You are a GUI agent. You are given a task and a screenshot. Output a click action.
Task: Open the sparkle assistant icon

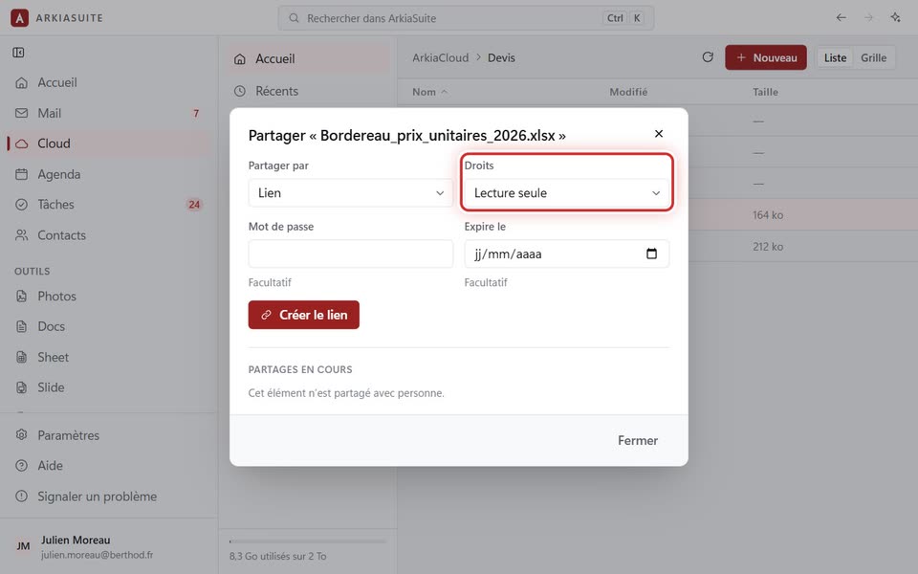[x=896, y=17]
